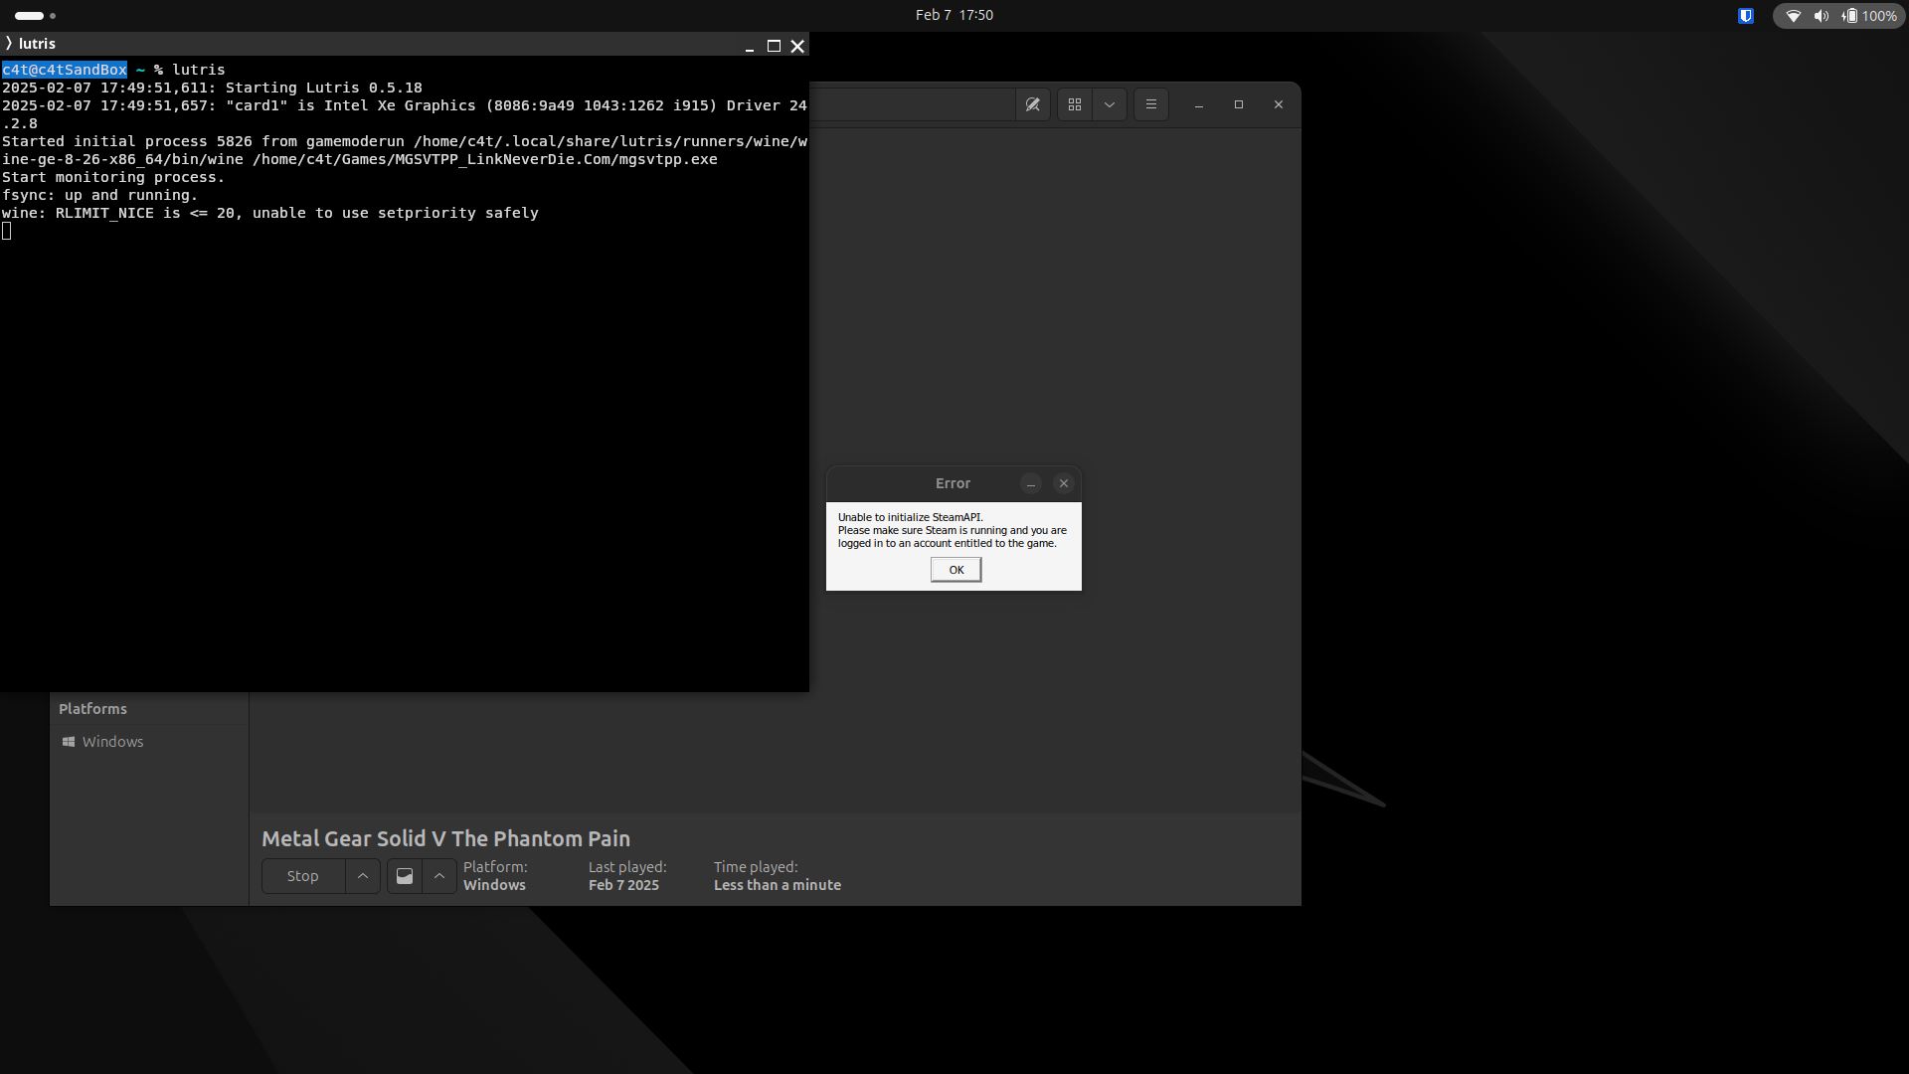Viewport: 1909px width, 1074px height.
Task: Switch to grid view in Lutris
Action: [x=1075, y=104]
